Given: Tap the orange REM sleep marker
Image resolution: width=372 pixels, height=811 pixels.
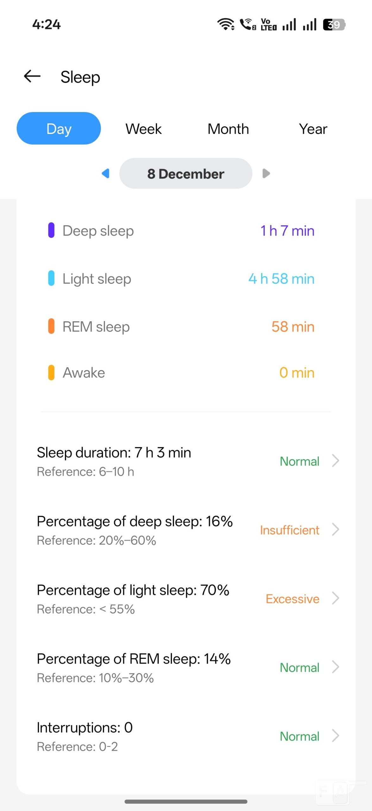Looking at the screenshot, I should 51,326.
